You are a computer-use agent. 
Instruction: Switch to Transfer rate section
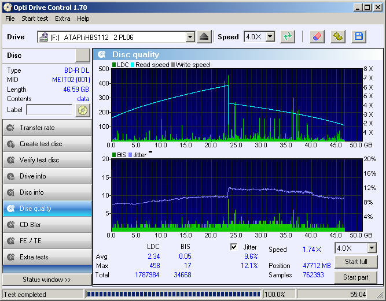[47, 128]
